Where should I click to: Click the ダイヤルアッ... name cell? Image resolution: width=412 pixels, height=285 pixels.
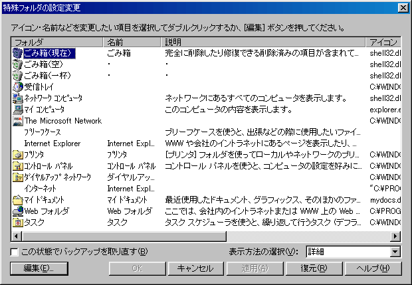pos(131,177)
